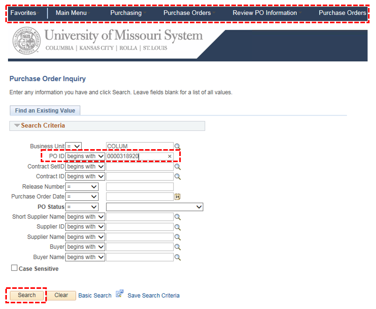Open Buyer operator dropdown
The width and height of the screenshot is (376, 309).
coord(85,247)
